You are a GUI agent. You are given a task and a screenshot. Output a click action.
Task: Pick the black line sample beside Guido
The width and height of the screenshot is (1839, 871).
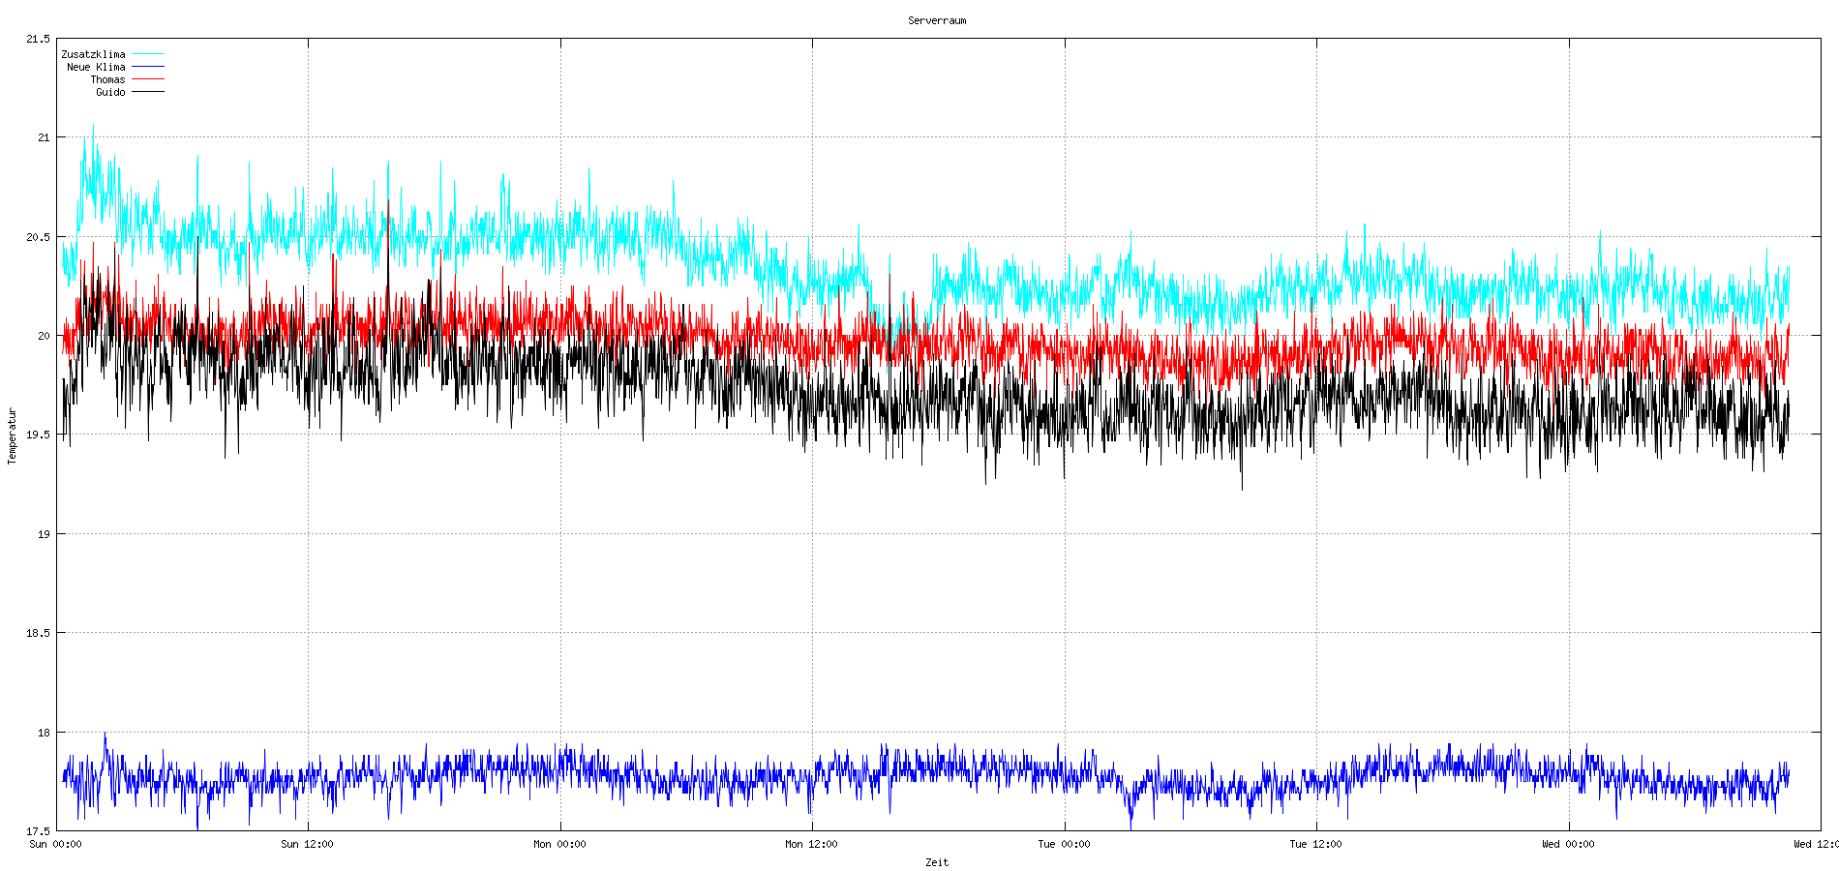tap(148, 92)
